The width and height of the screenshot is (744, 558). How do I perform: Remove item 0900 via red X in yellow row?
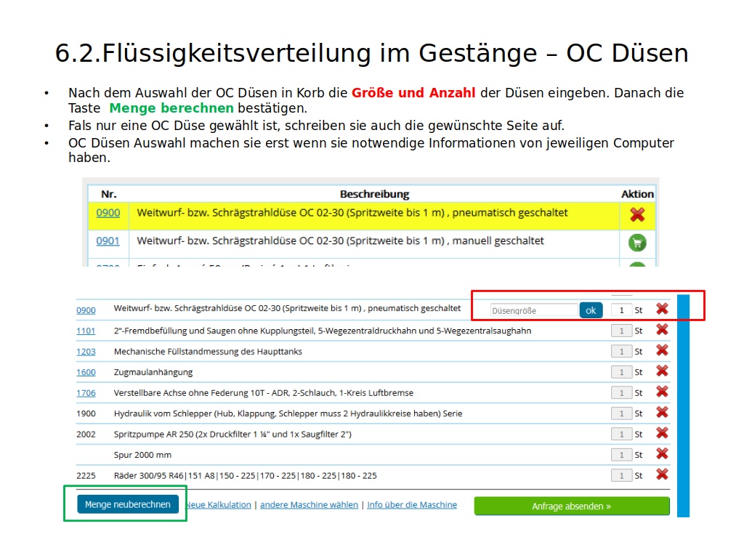[x=637, y=214]
